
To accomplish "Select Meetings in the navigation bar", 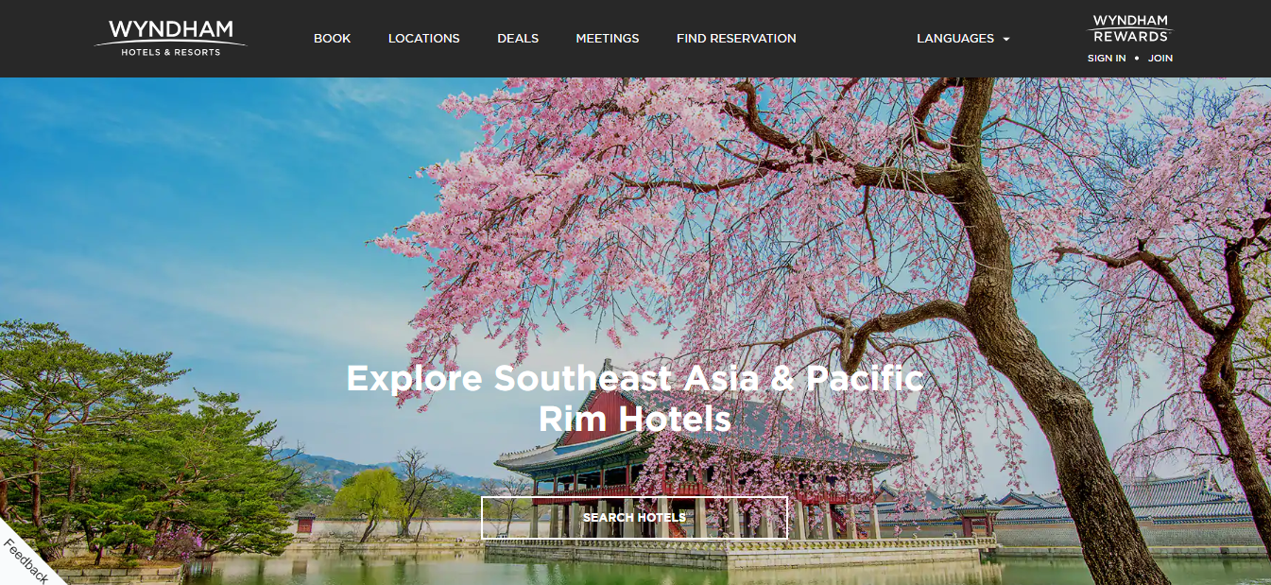I will coord(608,39).
